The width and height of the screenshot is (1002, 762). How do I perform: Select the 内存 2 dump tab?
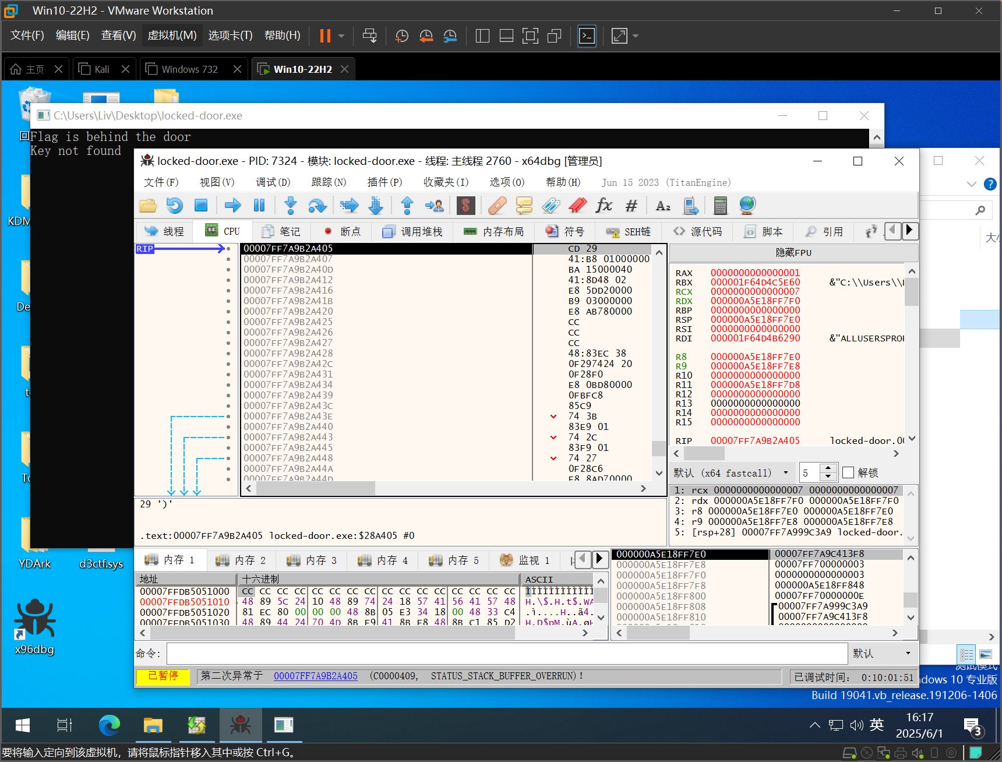(241, 560)
